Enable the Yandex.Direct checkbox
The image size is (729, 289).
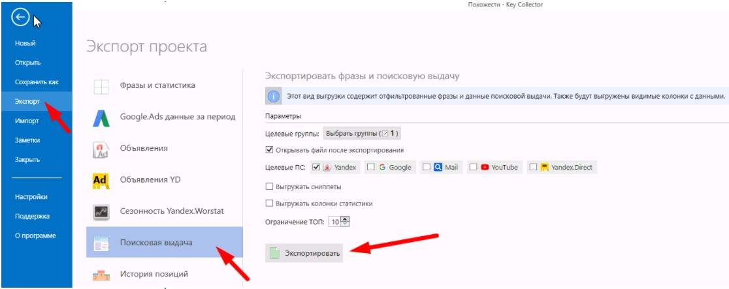533,167
